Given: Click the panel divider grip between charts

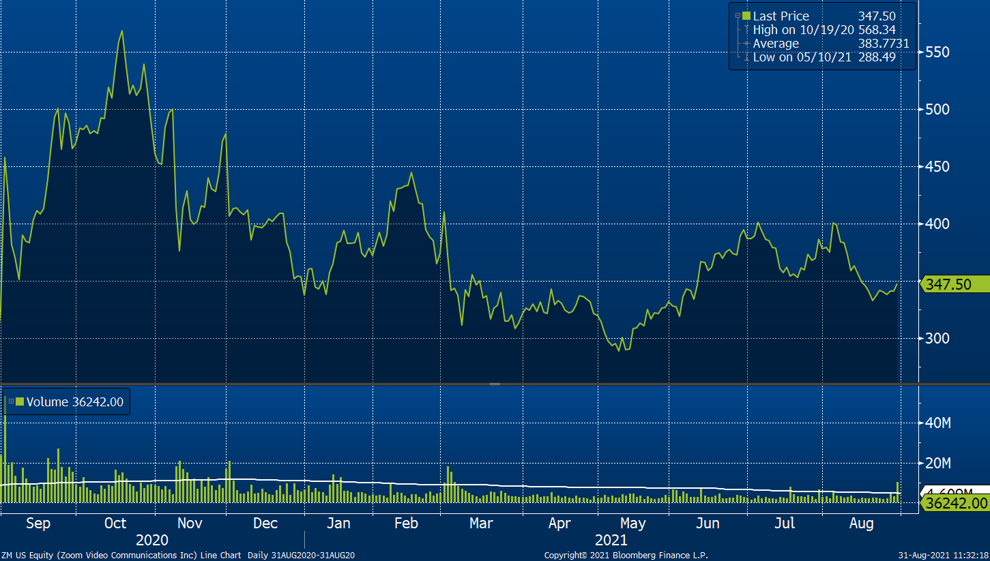Looking at the screenshot, I should 495,384.
